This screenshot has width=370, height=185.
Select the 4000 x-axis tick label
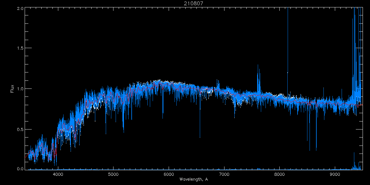tap(58, 174)
